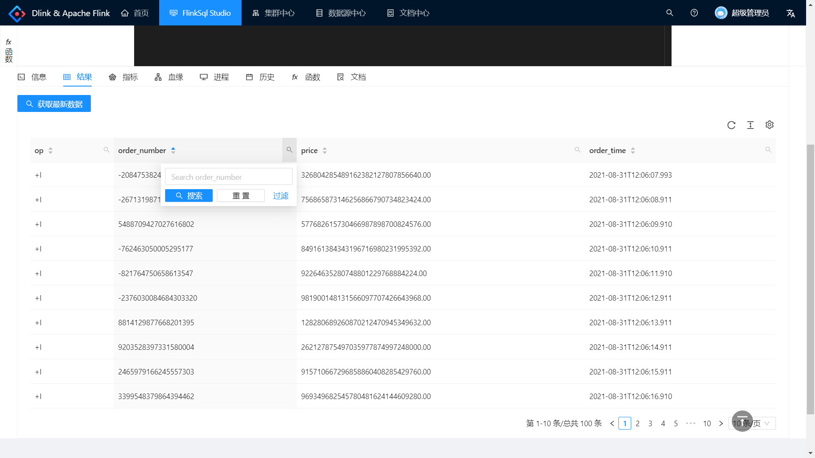Screen dimensions: 815x458
Task: Switch language with translate icon
Action: click(790, 13)
